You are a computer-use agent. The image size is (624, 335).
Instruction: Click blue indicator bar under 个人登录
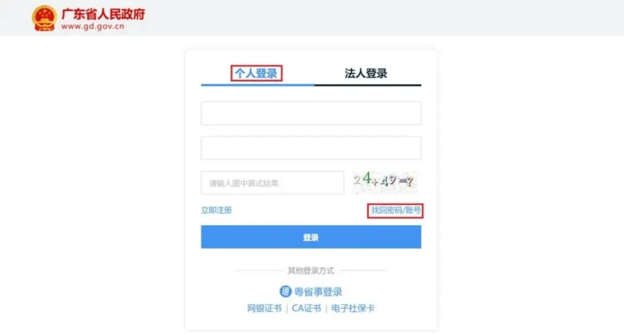(258, 85)
